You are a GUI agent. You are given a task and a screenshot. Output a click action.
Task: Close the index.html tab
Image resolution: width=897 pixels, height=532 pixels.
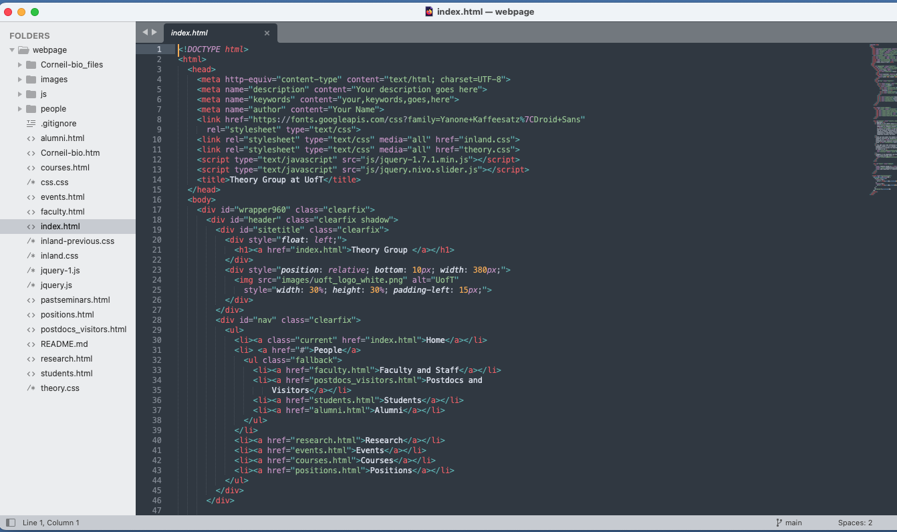point(267,33)
